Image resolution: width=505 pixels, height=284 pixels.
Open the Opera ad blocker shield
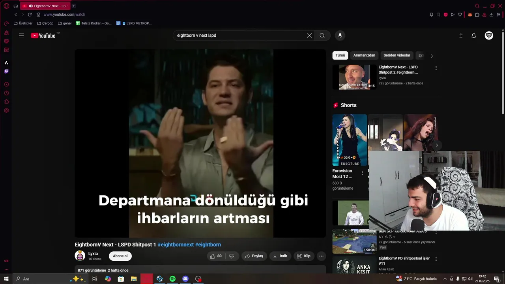pos(446,15)
